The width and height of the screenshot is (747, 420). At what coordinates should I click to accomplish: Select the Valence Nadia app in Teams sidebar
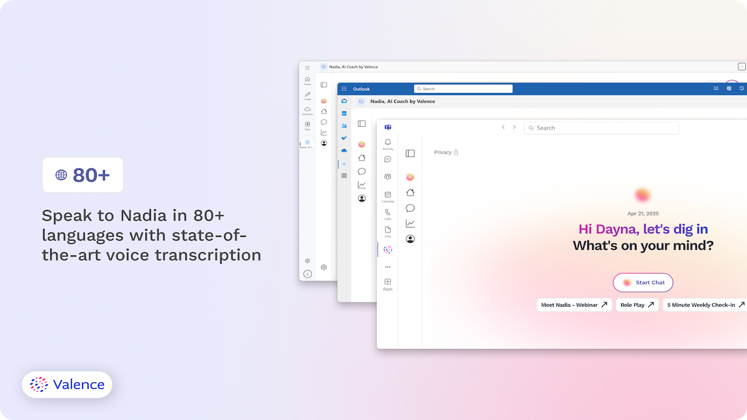(388, 249)
